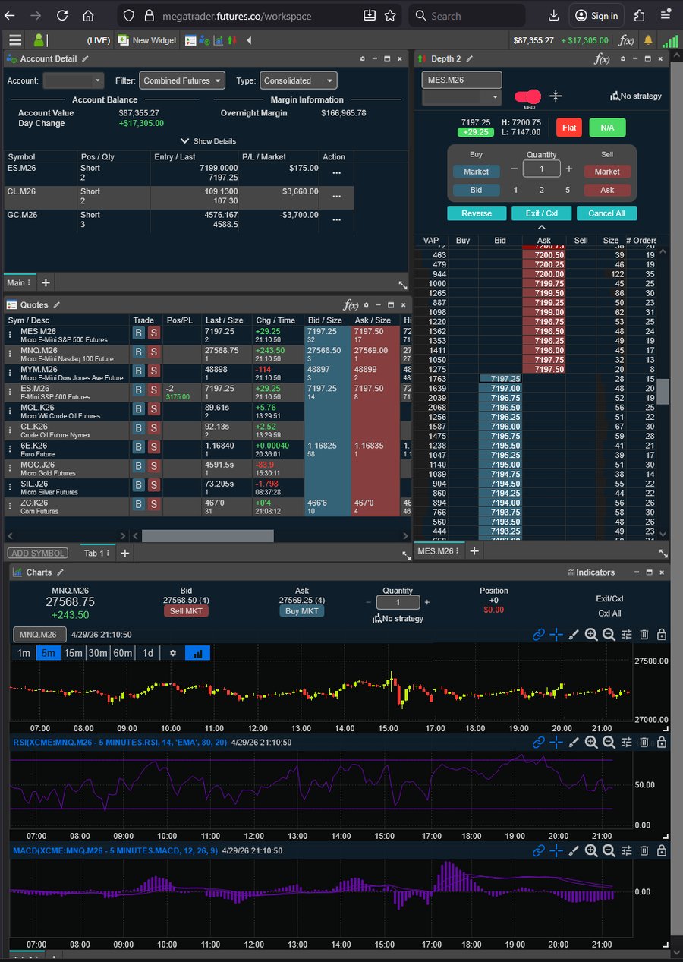683x962 pixels.
Task: Open action menu for GC.M26 position
Action: coord(336,220)
